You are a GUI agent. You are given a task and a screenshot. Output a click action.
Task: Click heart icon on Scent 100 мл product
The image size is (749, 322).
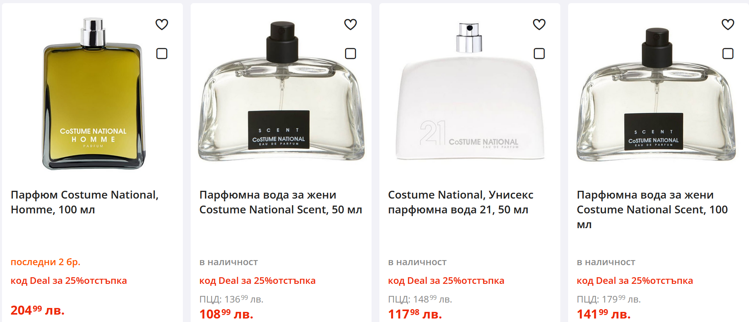click(x=728, y=25)
